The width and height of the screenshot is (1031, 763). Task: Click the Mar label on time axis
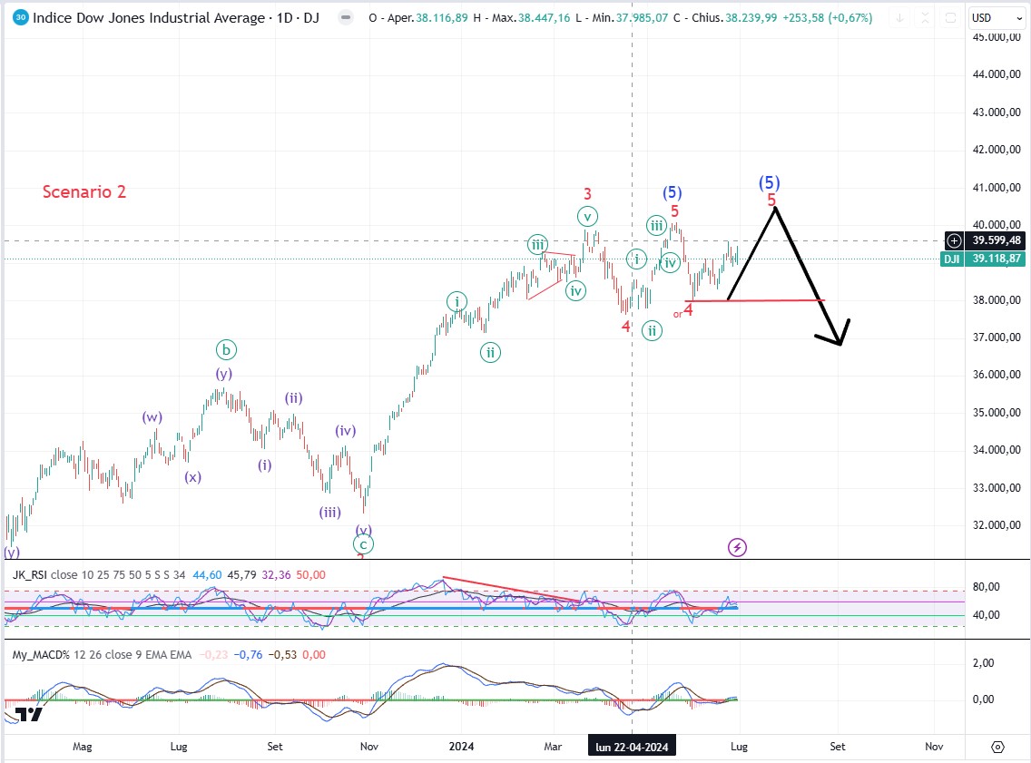tap(553, 747)
